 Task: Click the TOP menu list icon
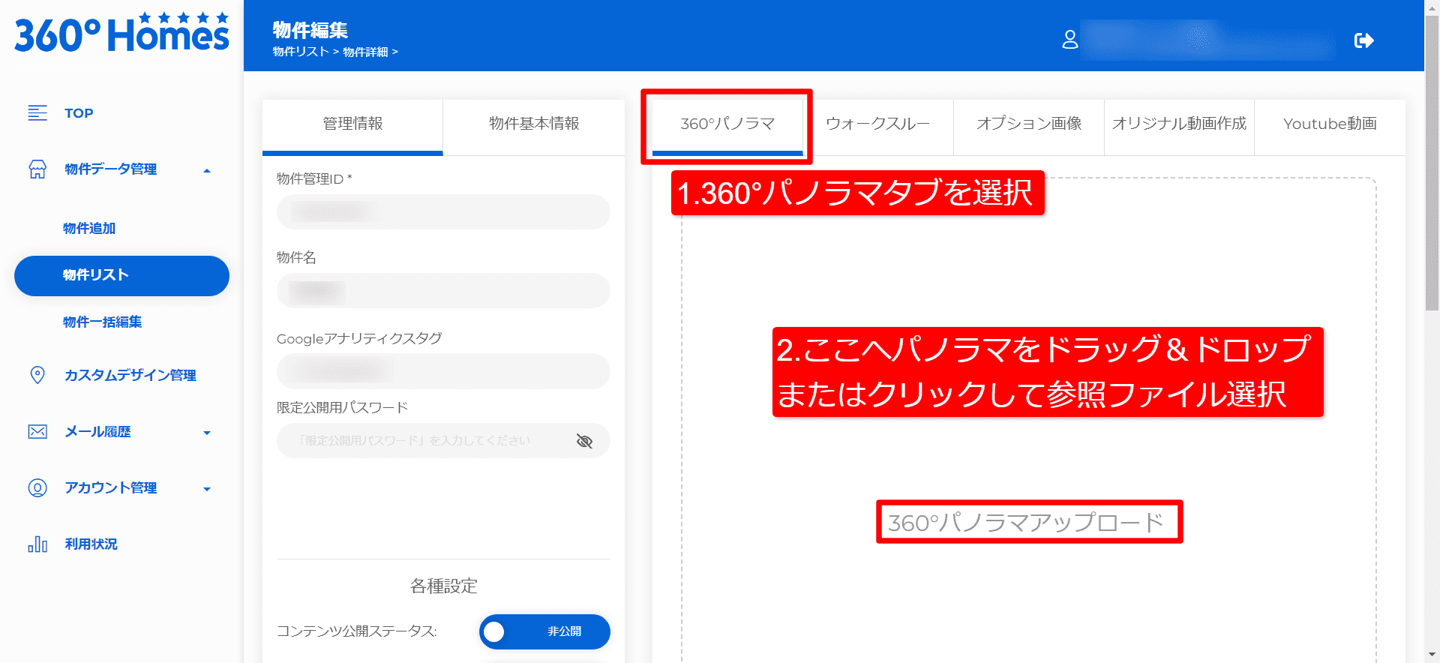pos(37,113)
